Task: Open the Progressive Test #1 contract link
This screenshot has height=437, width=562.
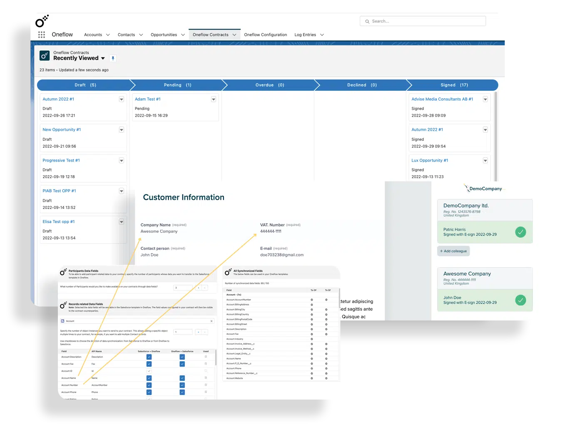Action: [x=61, y=161]
